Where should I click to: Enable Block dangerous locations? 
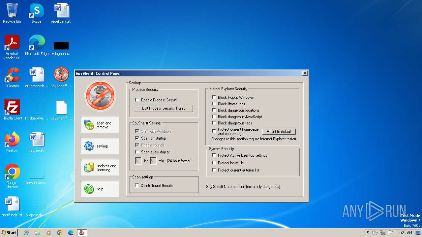pos(214,110)
